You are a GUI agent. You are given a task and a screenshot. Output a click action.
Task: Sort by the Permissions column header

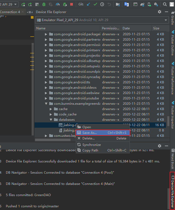click(x=110, y=28)
